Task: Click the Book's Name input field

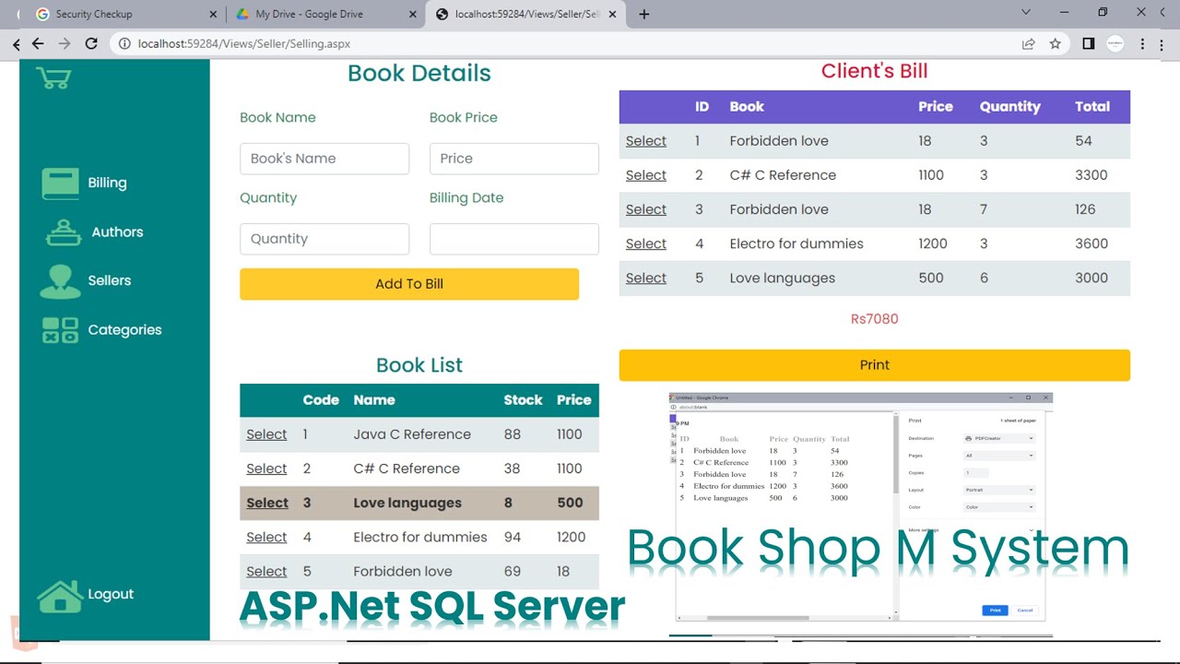Action: coord(324,159)
